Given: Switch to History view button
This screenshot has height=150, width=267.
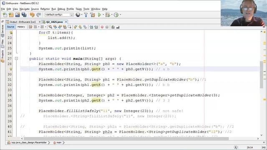Looking at the screenshot, I should pos(21,27).
